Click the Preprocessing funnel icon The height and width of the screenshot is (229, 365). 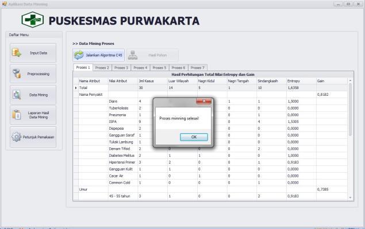(17, 73)
